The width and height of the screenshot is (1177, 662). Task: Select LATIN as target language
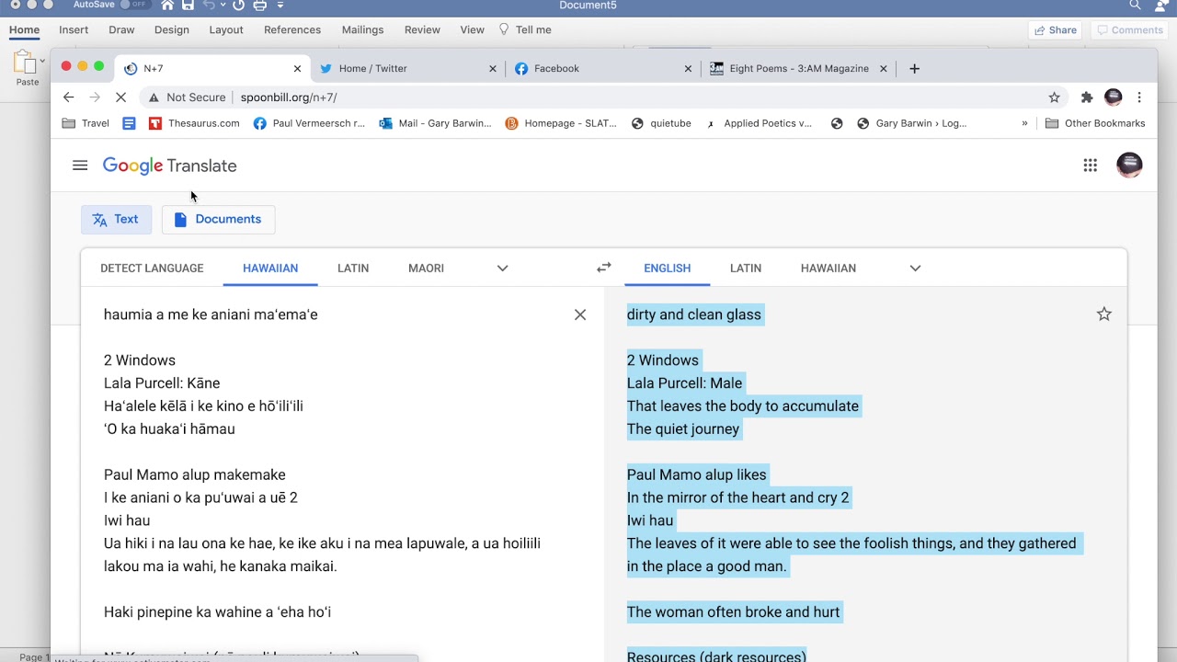pos(746,268)
